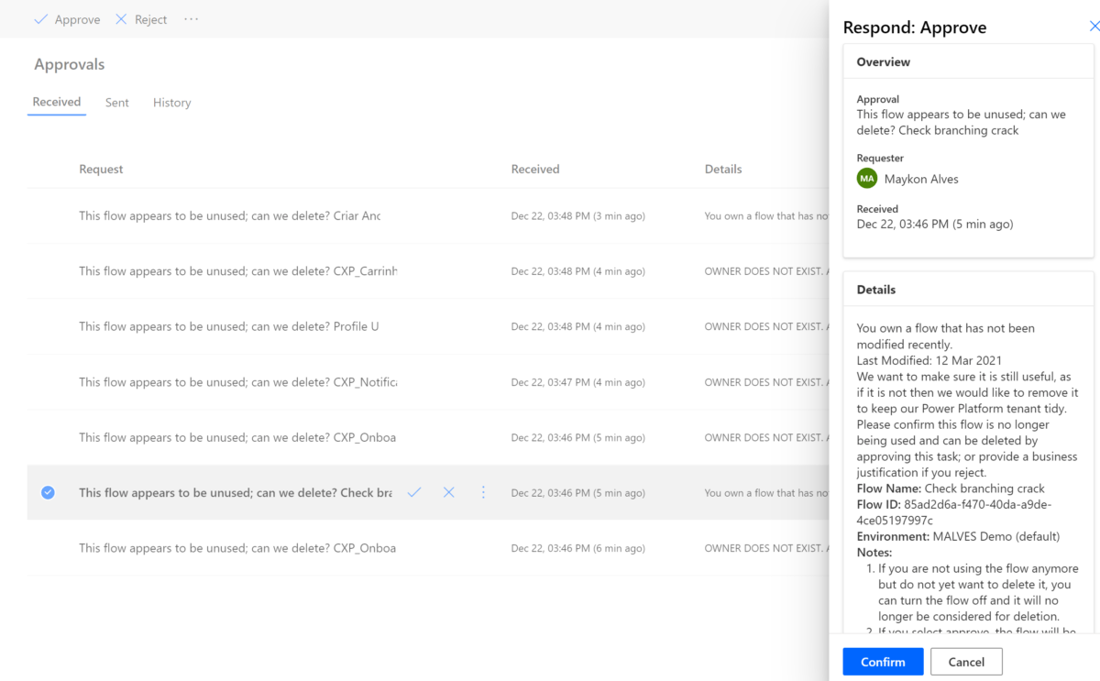
Task: Click the Request column header
Action: [101, 169]
